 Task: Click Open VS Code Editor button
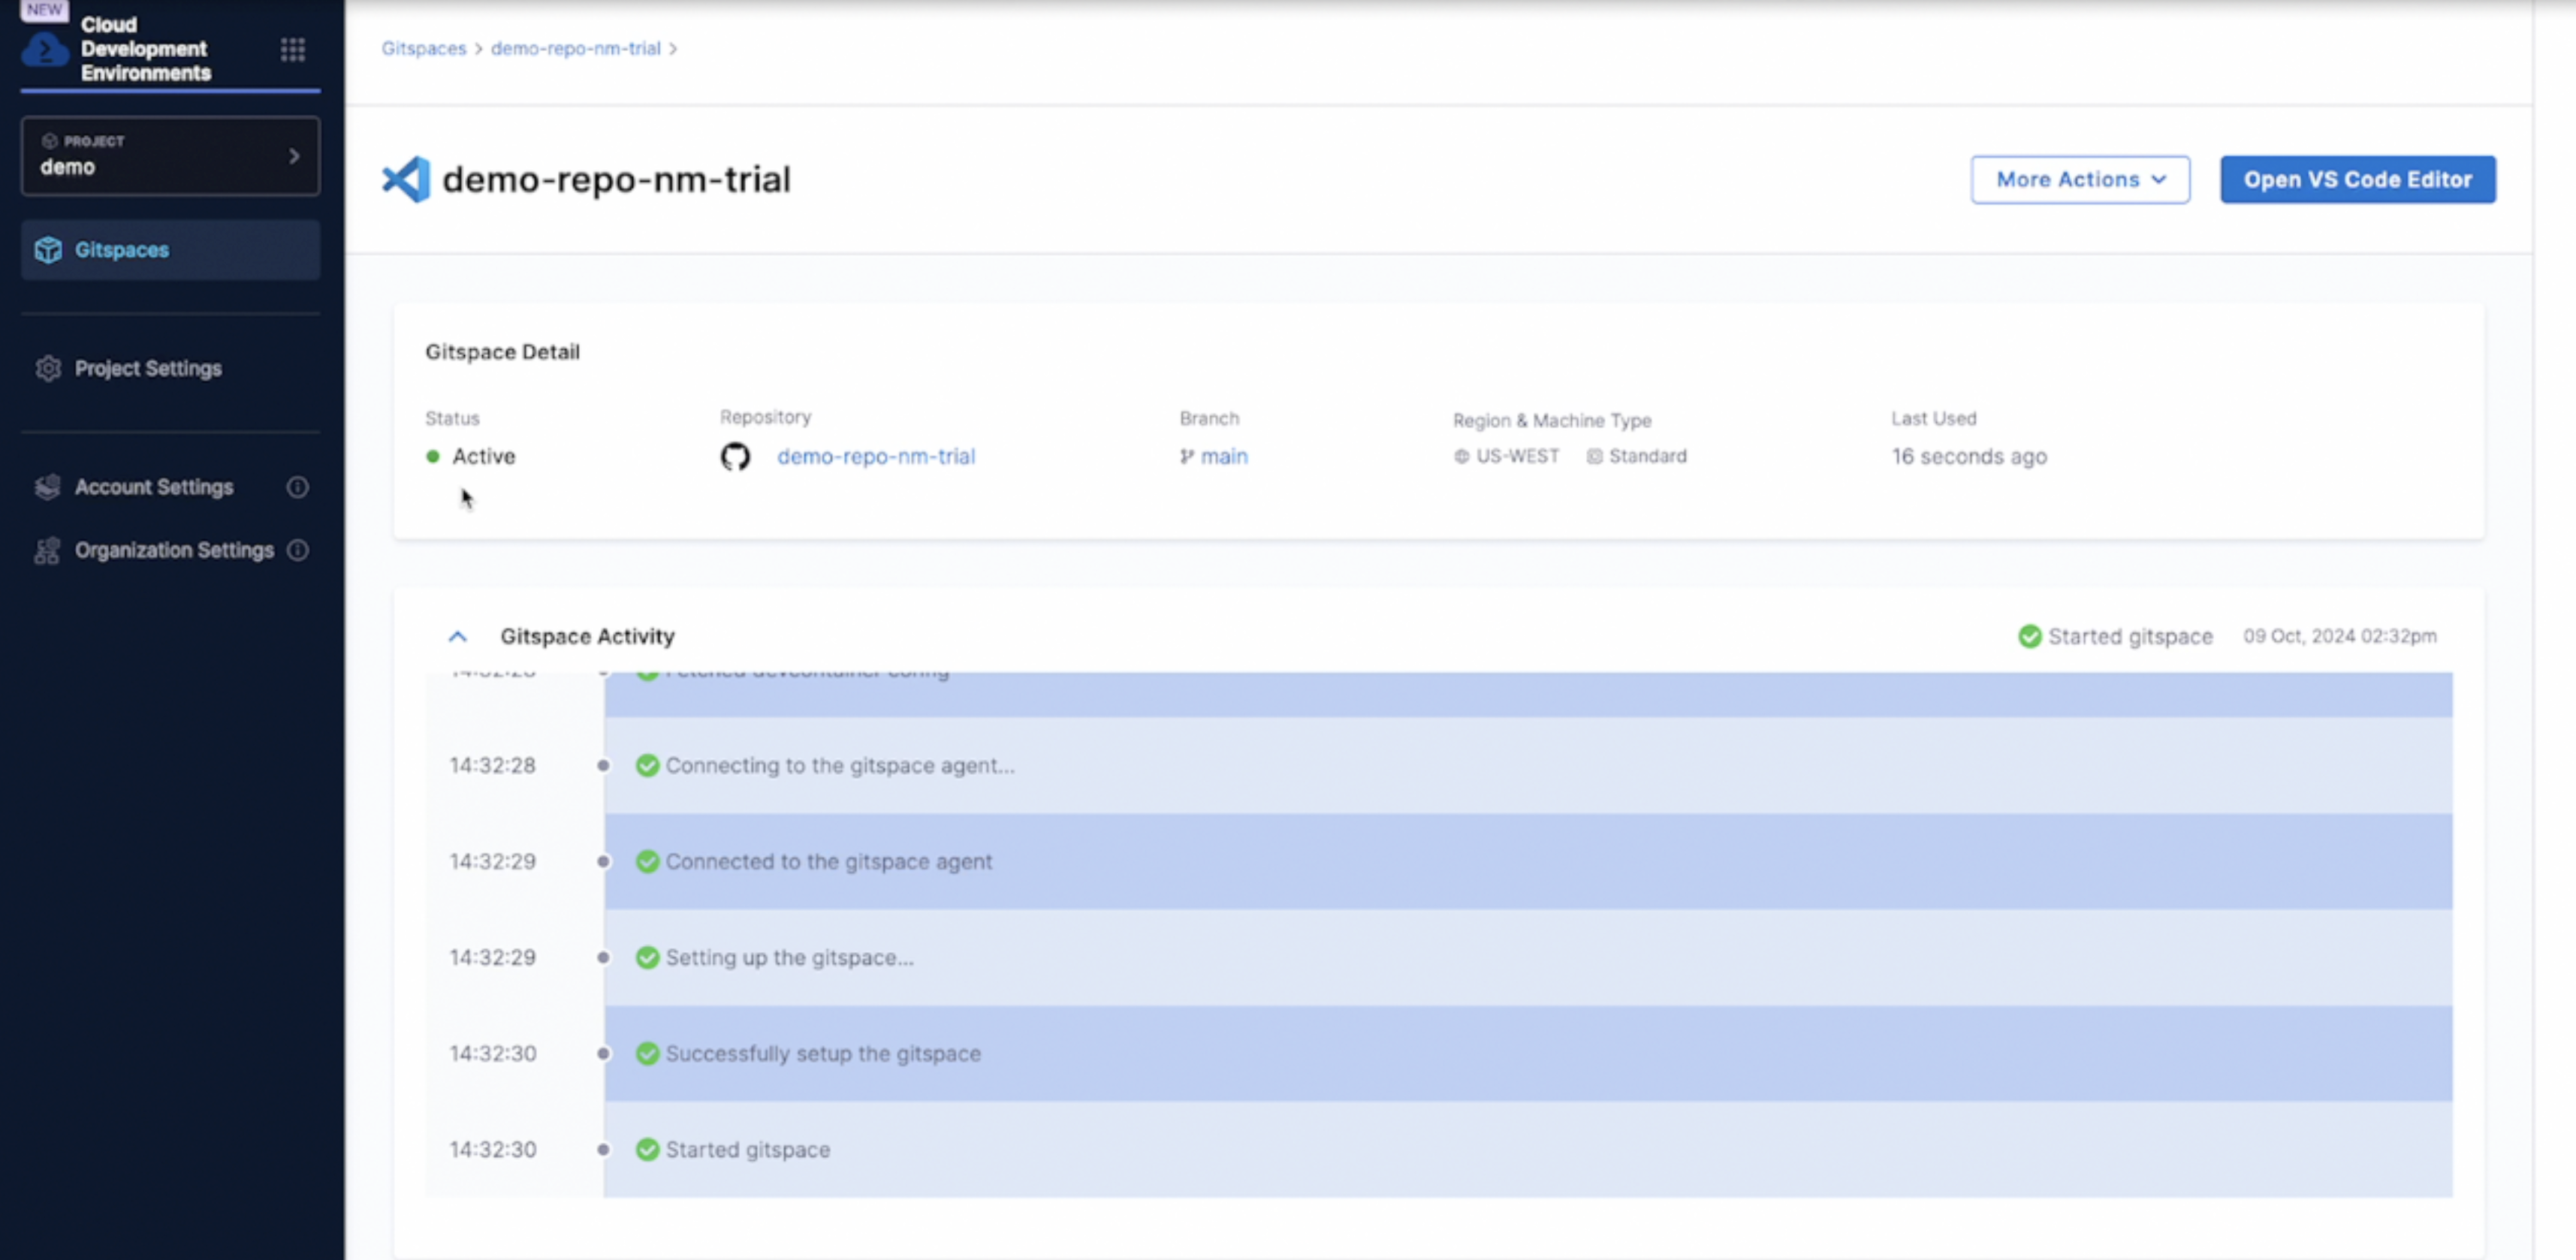coord(2357,180)
